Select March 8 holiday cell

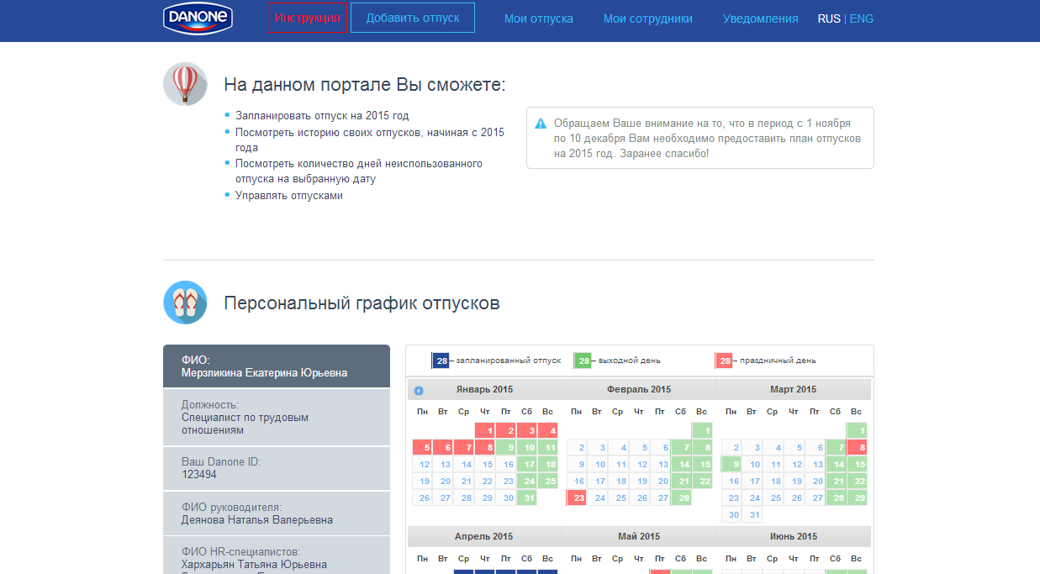click(x=857, y=447)
